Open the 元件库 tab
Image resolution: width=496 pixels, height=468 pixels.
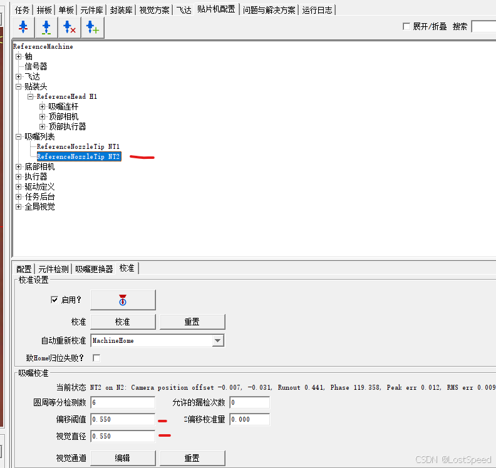pyautogui.click(x=91, y=10)
